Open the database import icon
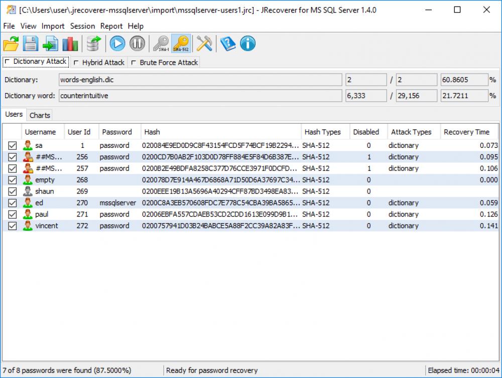502x378 pixels. pyautogui.click(x=92, y=44)
